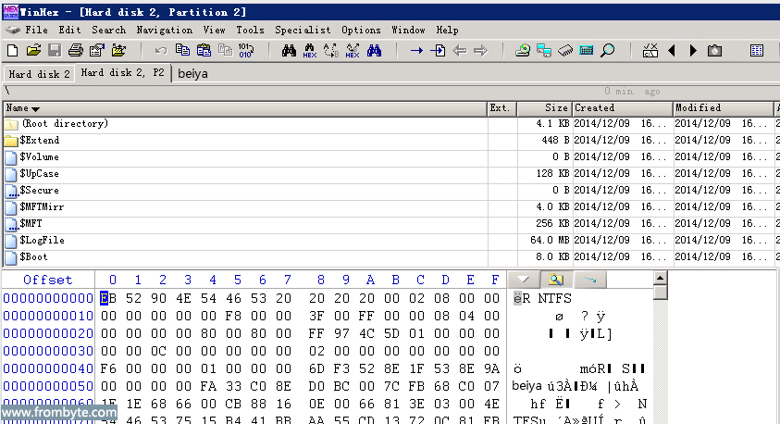Select the $Extend folder in list

[39, 140]
